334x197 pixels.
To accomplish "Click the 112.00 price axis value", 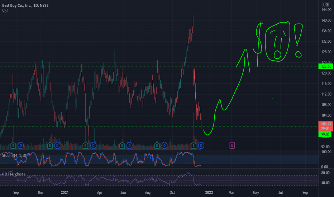I will click(326, 94).
